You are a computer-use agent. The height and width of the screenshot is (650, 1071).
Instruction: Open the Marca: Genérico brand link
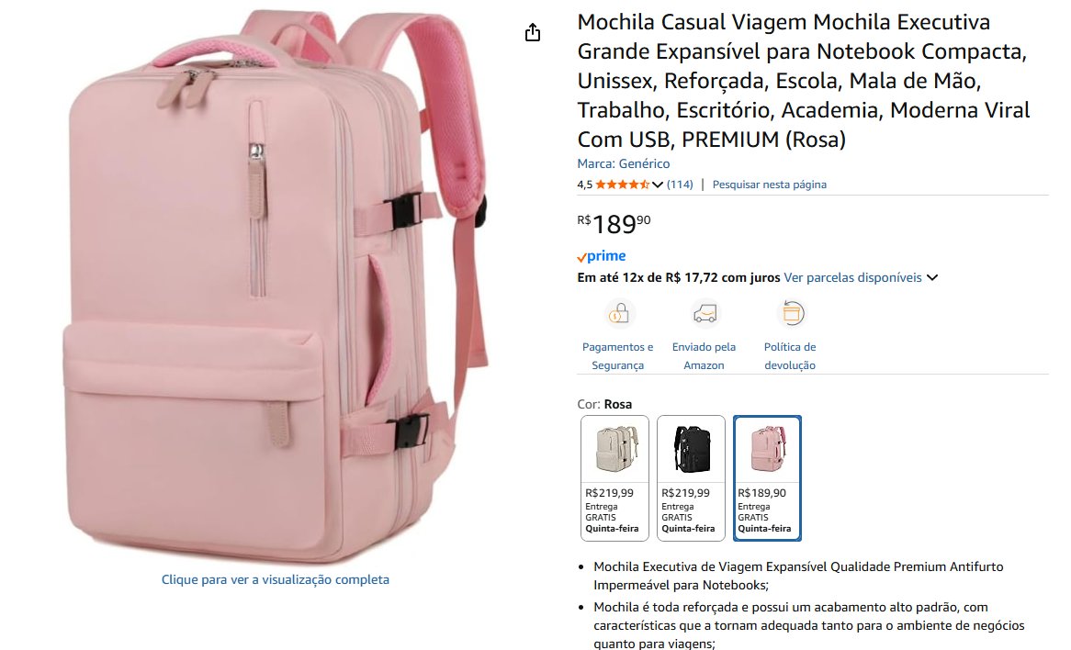(623, 163)
